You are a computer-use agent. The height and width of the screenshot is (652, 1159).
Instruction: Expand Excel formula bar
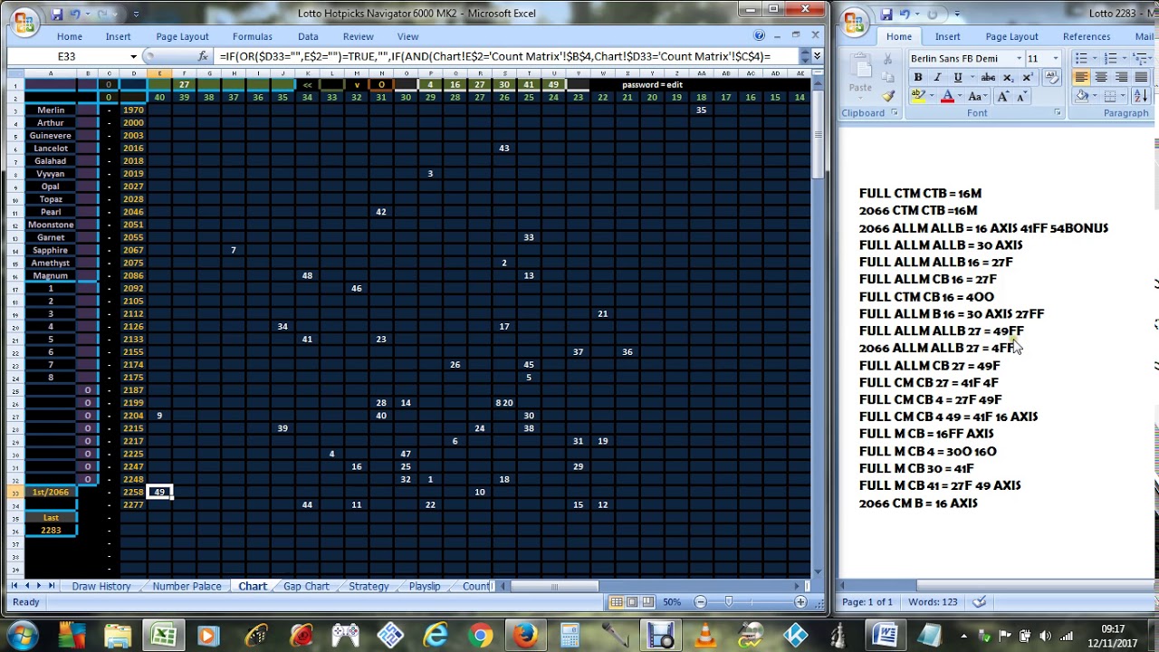pyautogui.click(x=817, y=56)
